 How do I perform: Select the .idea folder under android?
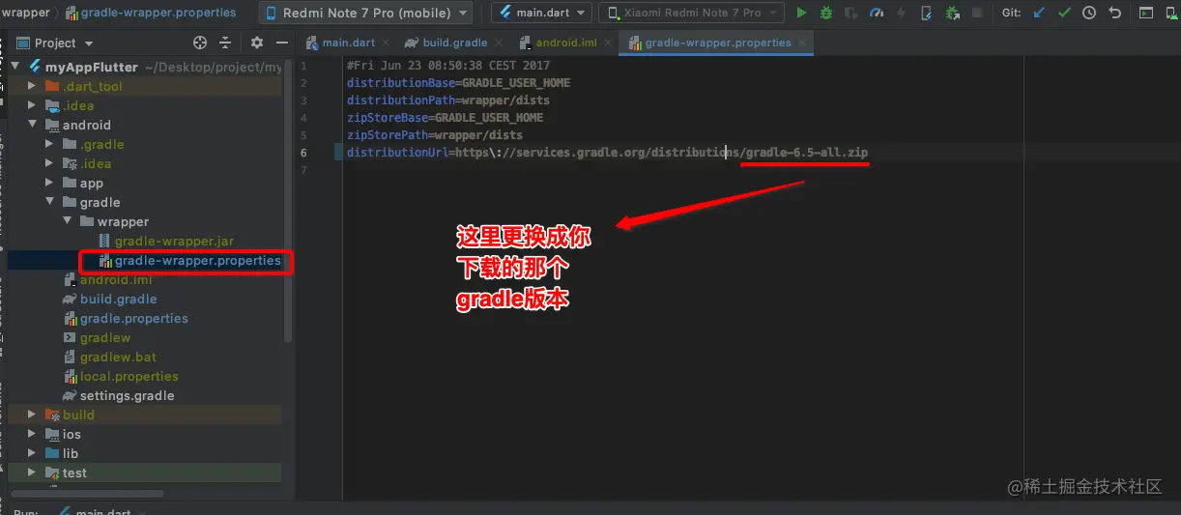[x=95, y=163]
